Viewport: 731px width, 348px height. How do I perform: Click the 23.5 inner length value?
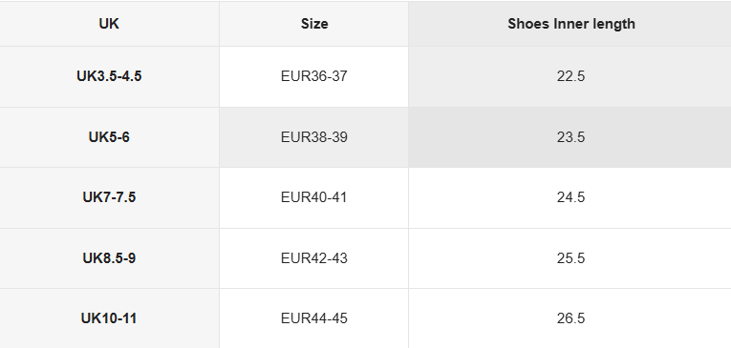(x=570, y=137)
